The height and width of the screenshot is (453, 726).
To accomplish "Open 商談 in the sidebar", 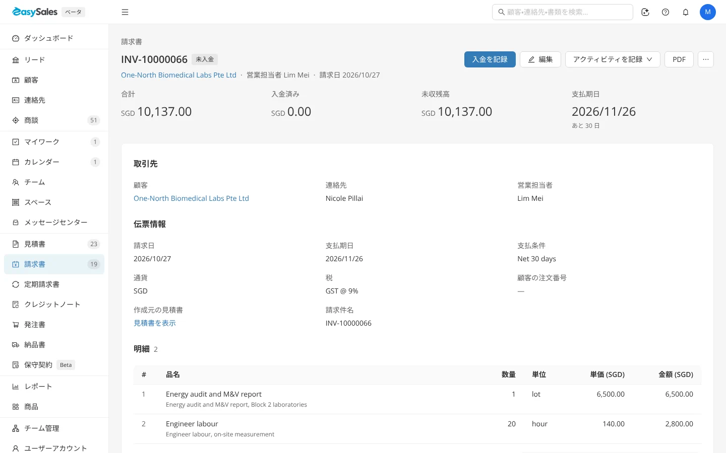I will point(54,120).
